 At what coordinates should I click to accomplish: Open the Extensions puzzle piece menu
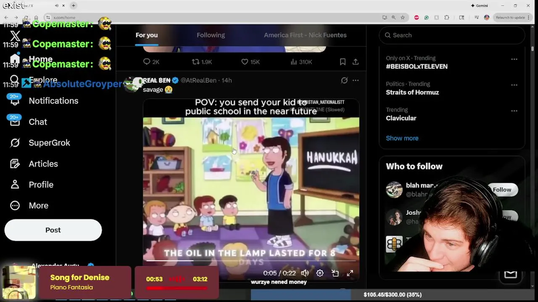[447, 18]
